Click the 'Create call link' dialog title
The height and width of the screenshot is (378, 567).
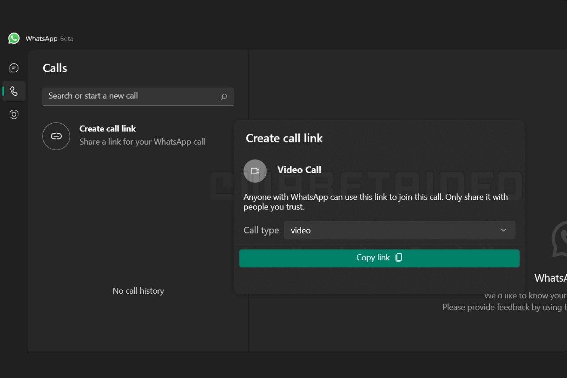(x=284, y=138)
